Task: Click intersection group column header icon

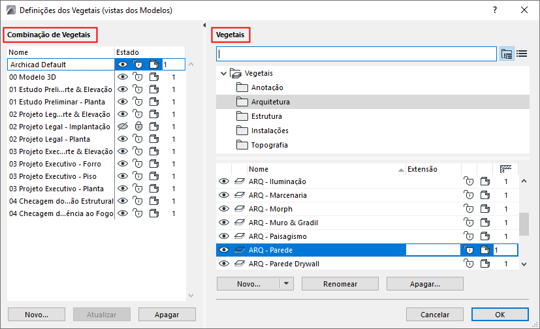Action: (505, 169)
